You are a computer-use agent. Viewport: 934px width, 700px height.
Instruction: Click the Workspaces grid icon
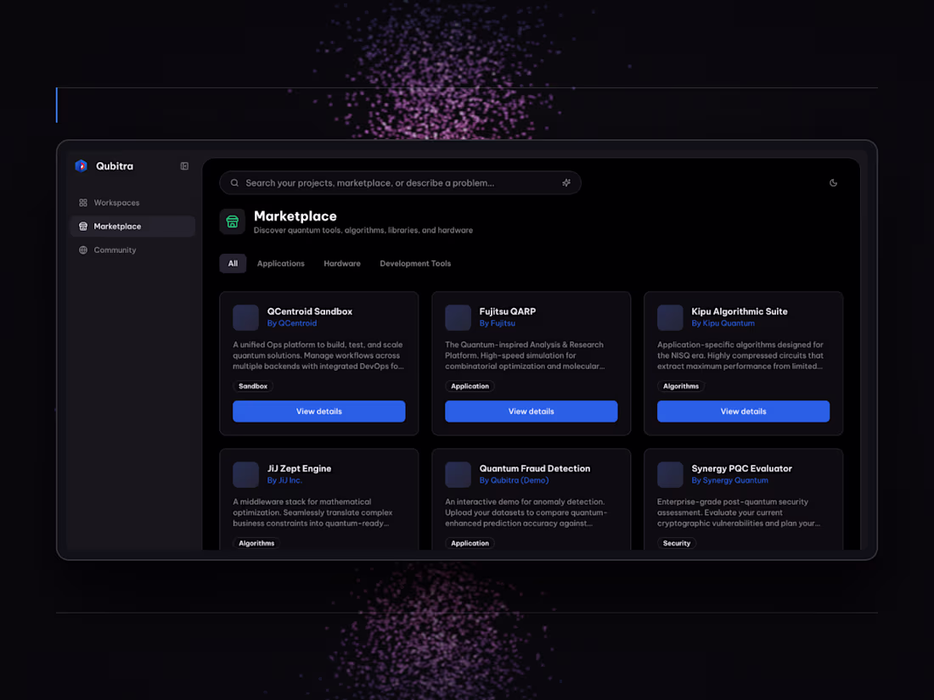[x=83, y=203]
